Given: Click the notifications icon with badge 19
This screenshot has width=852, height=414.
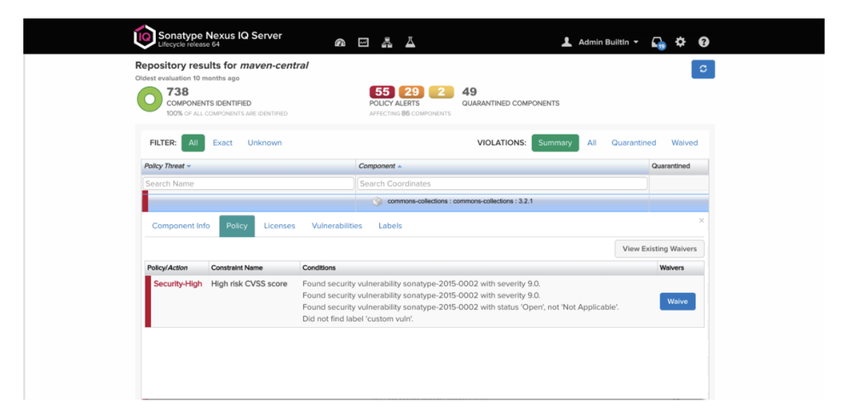Looking at the screenshot, I should pos(658,43).
